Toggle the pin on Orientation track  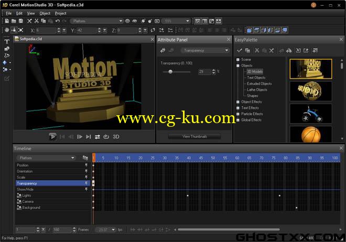tap(87, 171)
